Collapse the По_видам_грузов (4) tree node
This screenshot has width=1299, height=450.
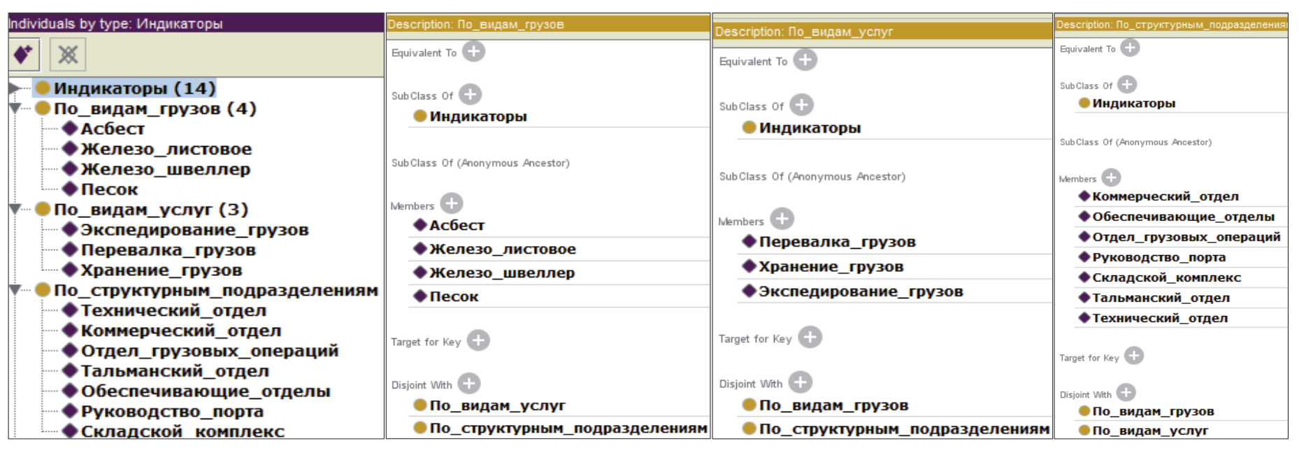click(x=15, y=109)
